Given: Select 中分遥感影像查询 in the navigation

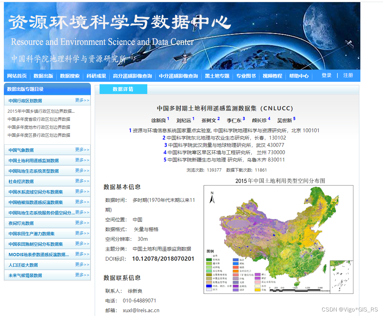Looking at the screenshot, I should click(x=178, y=76).
